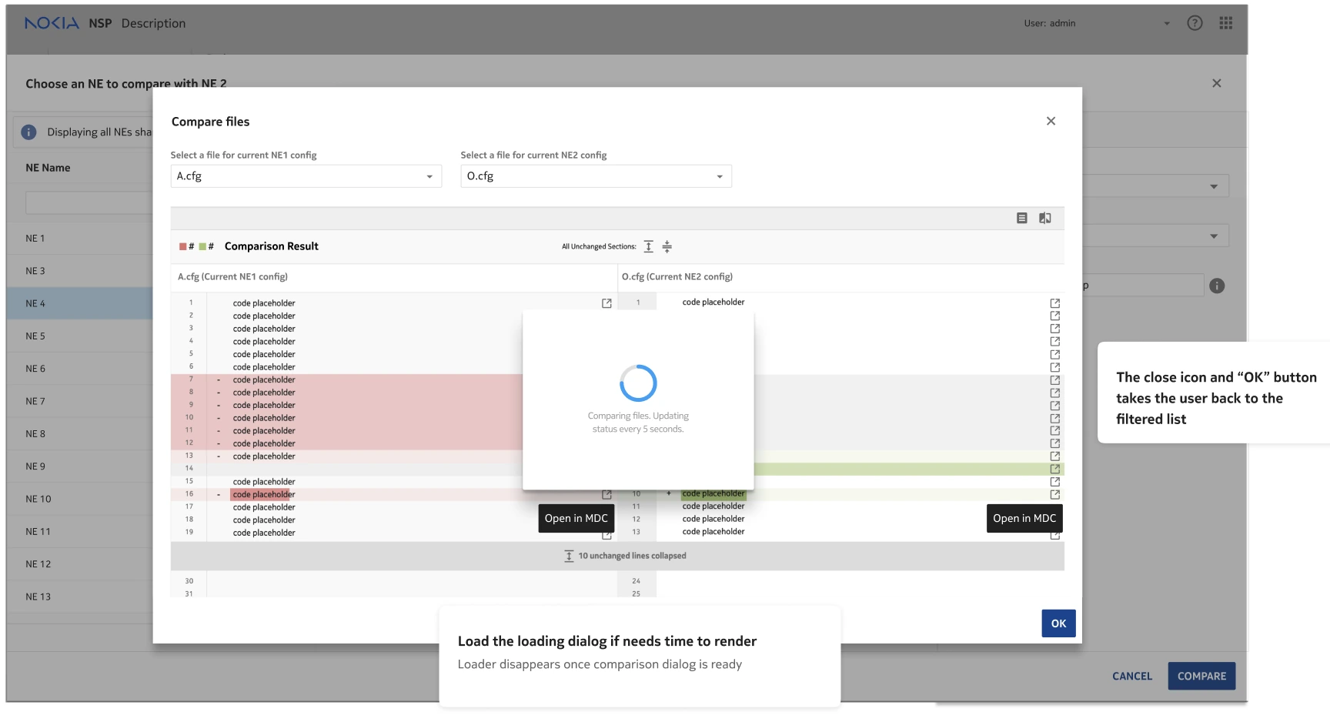Click the COMPARE button in NE dialog
This screenshot has height=722, width=1330.
1201,676
